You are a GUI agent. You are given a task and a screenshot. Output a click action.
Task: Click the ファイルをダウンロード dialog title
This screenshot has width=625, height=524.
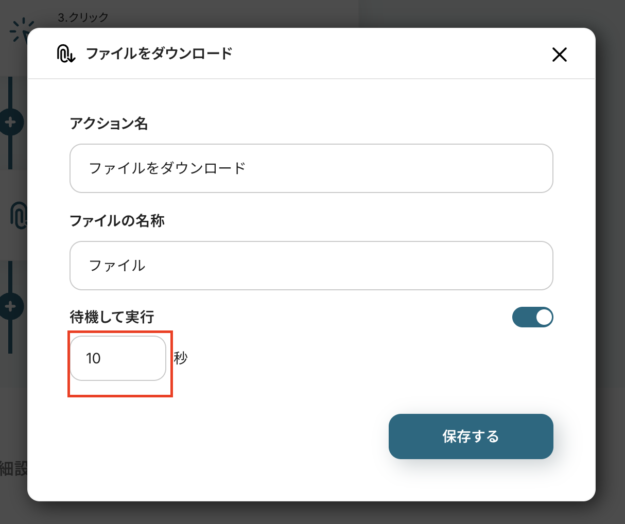point(159,54)
